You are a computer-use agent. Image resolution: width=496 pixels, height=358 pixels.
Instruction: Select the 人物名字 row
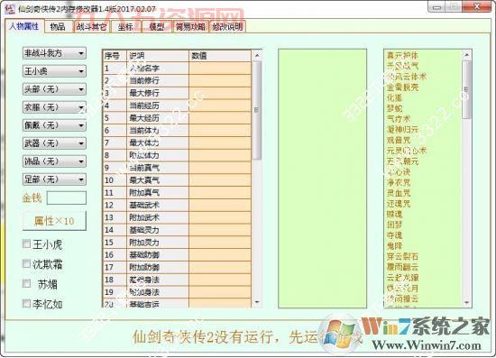point(177,69)
